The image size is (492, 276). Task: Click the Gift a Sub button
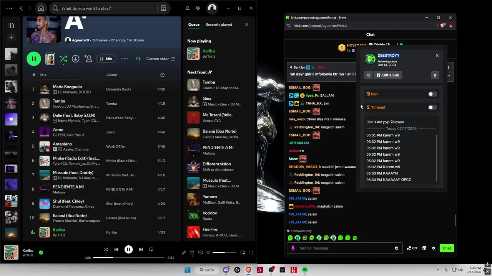[387, 75]
